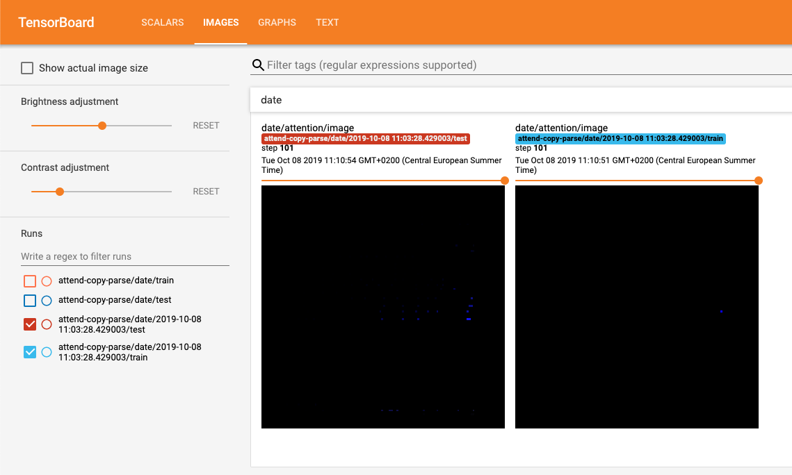The image size is (792, 475).
Task: Click the attend-copy-parse/date/train run name
Action: coord(116,281)
